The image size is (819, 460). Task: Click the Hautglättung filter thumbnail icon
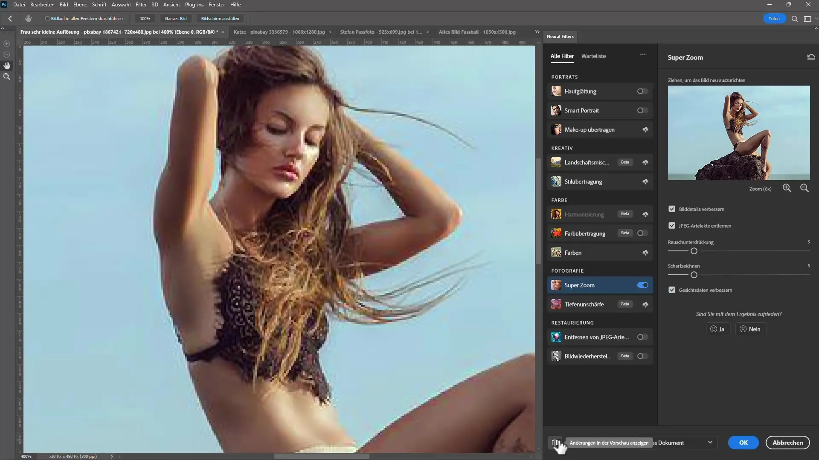click(556, 91)
